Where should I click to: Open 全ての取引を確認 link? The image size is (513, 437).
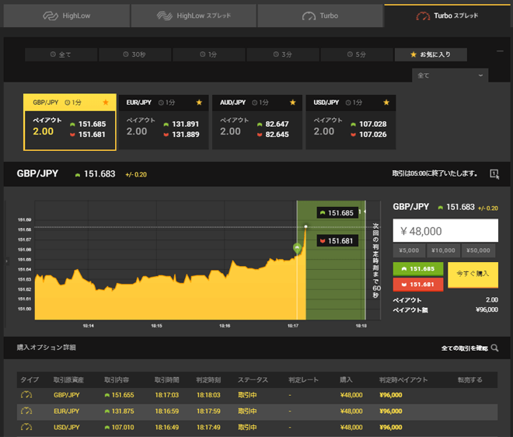[465, 348]
